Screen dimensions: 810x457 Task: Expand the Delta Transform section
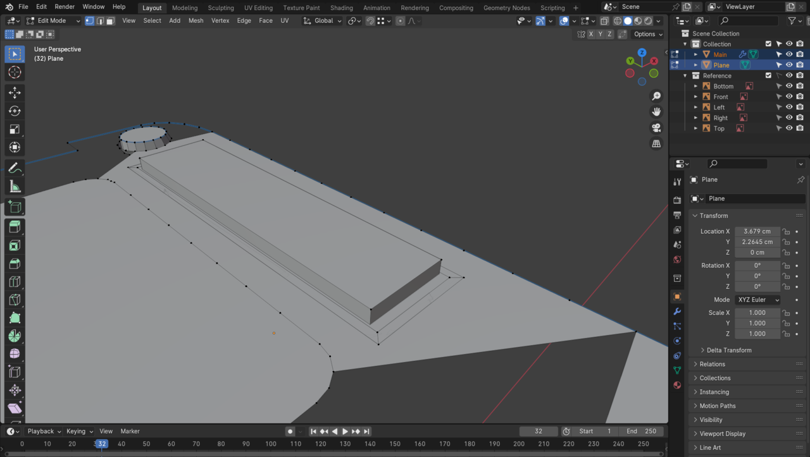(729, 350)
